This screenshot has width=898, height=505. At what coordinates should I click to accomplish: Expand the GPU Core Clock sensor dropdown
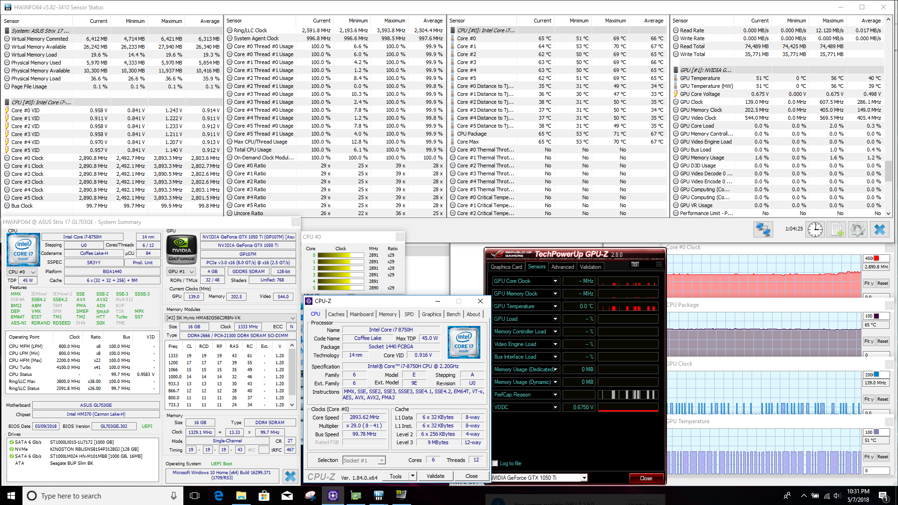point(555,281)
